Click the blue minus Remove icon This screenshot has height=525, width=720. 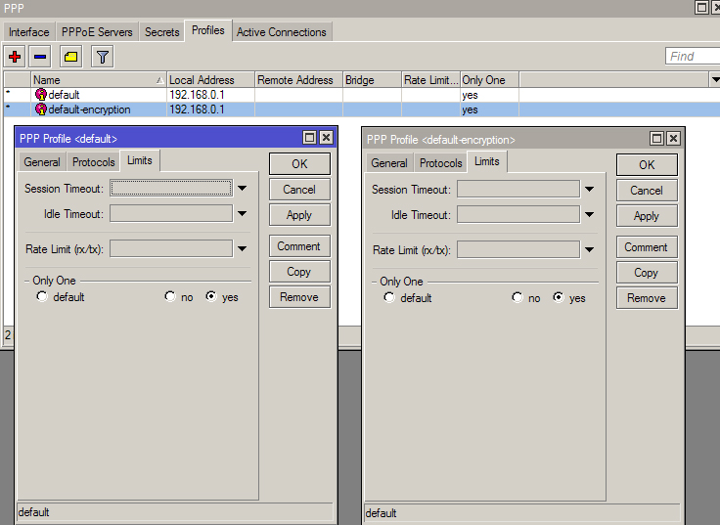[x=40, y=57]
